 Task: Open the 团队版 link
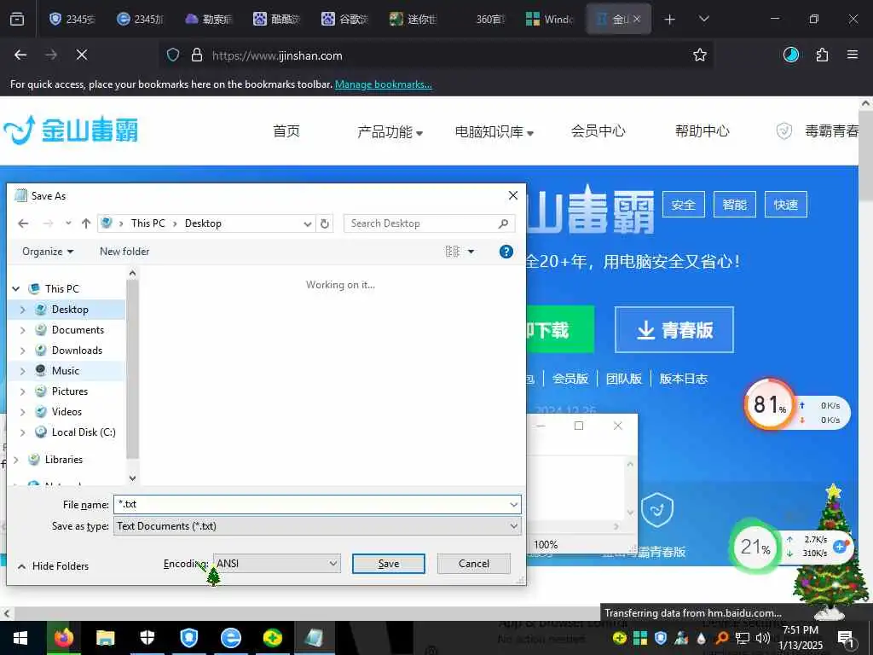pyautogui.click(x=623, y=379)
